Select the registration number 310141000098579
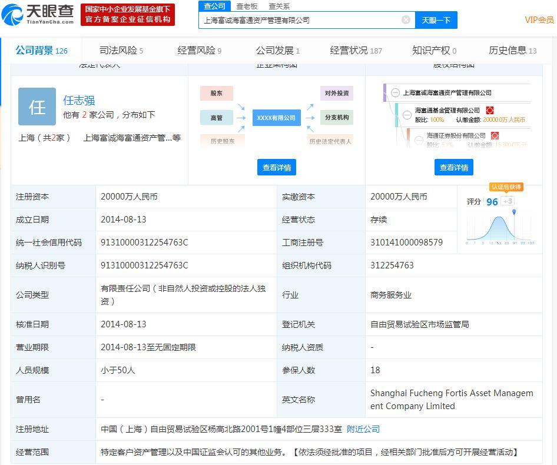557x465 pixels. (406, 243)
